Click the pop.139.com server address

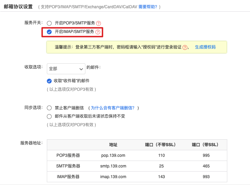tap(113, 155)
